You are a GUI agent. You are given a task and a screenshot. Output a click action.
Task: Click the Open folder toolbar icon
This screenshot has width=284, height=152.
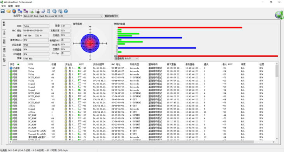[x=8, y=11]
